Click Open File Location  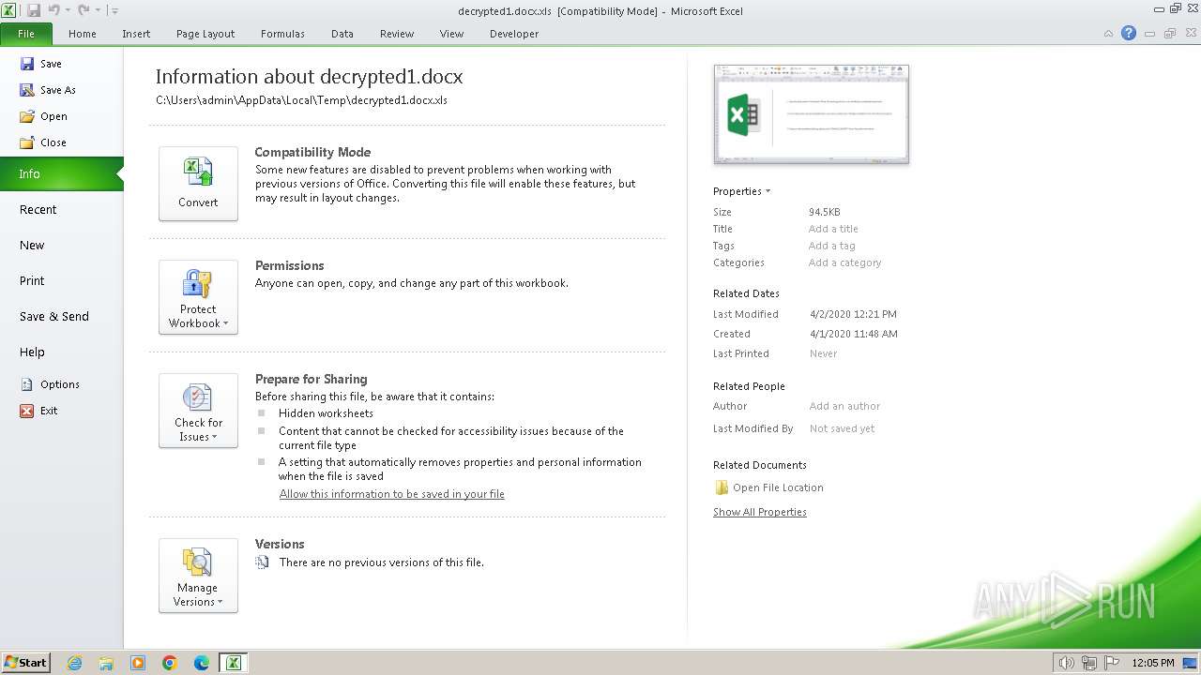click(768, 487)
